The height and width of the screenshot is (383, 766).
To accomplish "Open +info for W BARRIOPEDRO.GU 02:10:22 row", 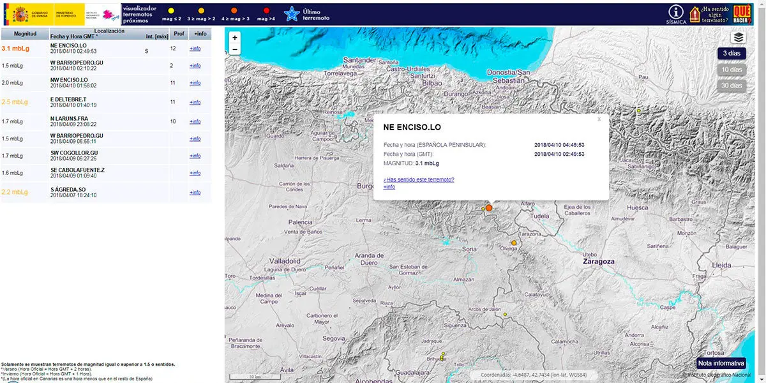I will [x=195, y=66].
